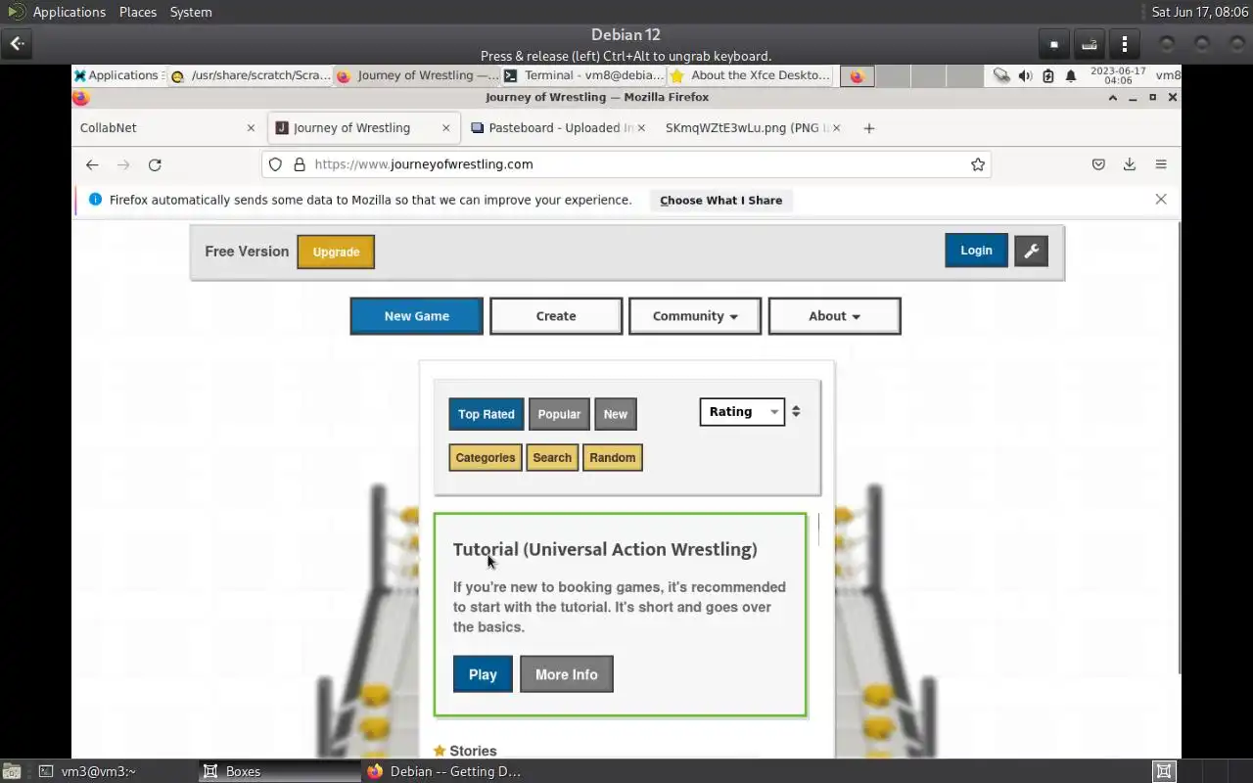
Task: Select Debian Getting D... in bottom taskbar
Action: [445, 771]
